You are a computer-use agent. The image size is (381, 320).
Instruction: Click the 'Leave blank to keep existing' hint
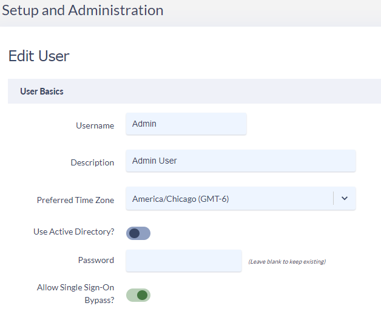(x=287, y=261)
